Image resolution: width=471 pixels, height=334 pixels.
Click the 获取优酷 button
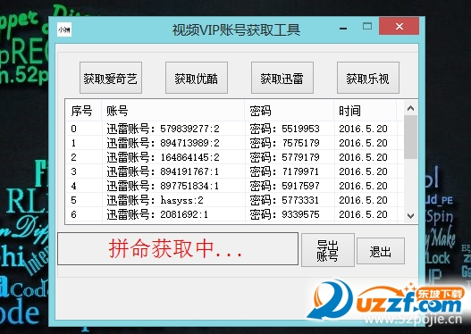[197, 78]
